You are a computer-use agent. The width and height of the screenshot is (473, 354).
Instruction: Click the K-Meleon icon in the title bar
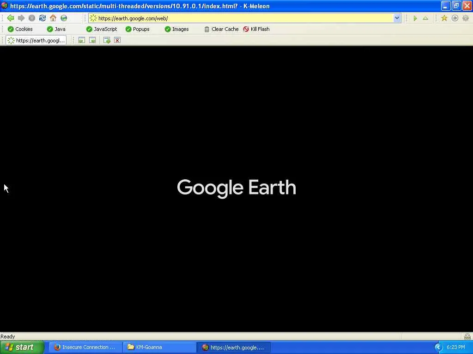[x=4, y=6]
